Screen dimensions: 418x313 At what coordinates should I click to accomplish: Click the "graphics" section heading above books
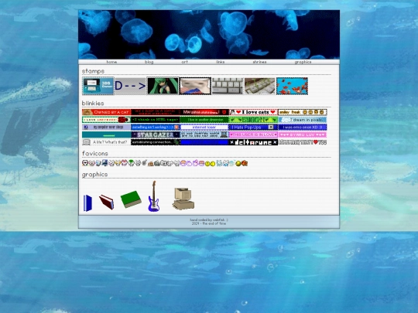click(94, 175)
